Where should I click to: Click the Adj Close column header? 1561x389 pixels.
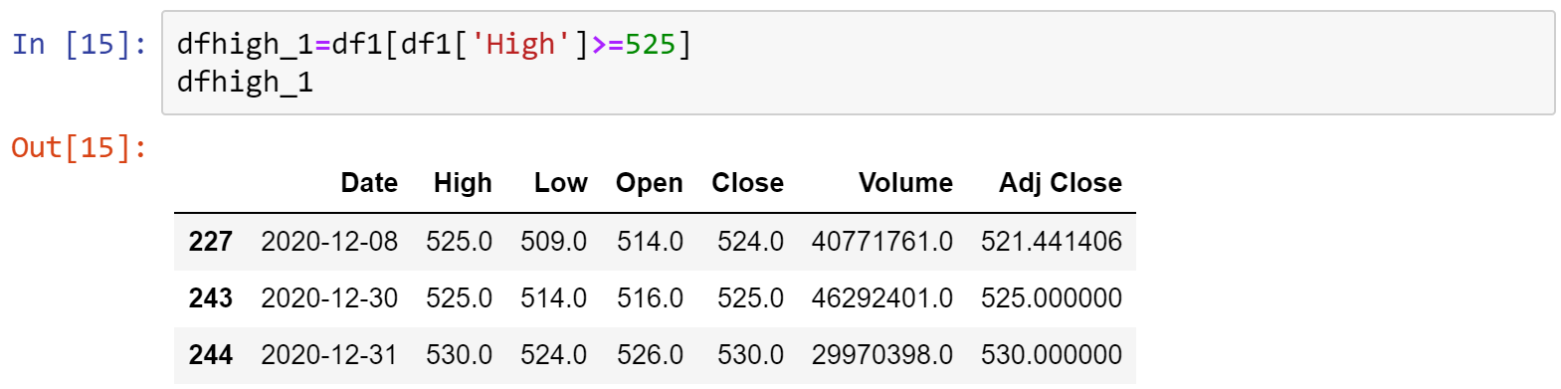(x=1061, y=183)
